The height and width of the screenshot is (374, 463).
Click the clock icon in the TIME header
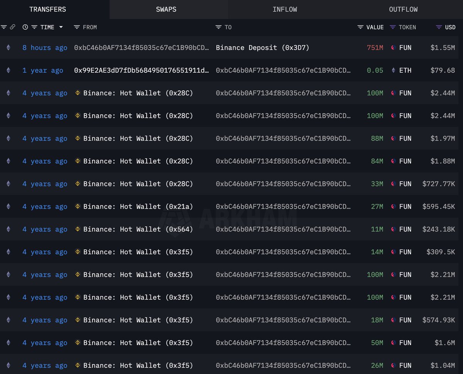coord(25,27)
